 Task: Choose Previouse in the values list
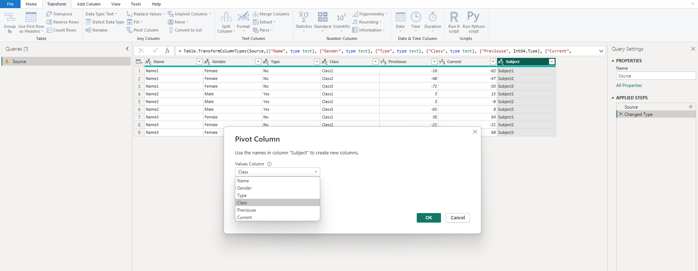tap(278, 210)
